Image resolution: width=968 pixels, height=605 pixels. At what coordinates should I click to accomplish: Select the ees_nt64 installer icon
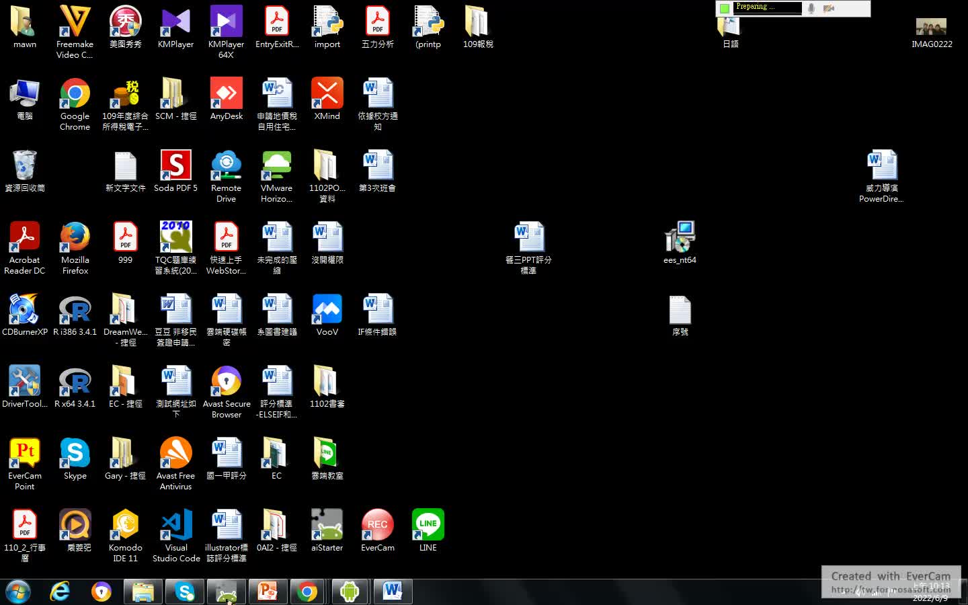680,243
